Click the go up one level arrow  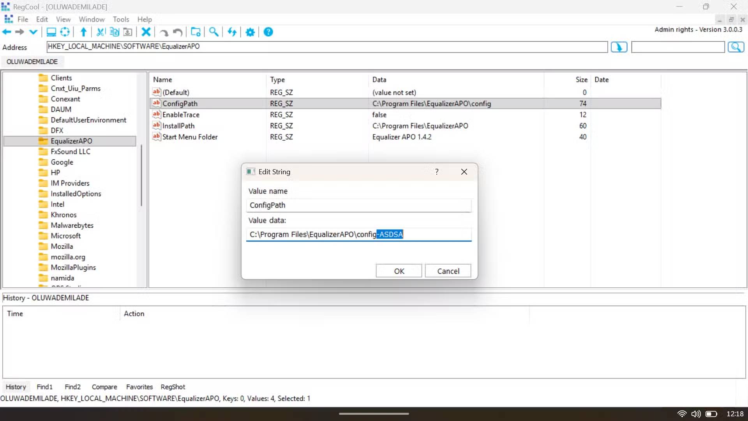coord(83,32)
